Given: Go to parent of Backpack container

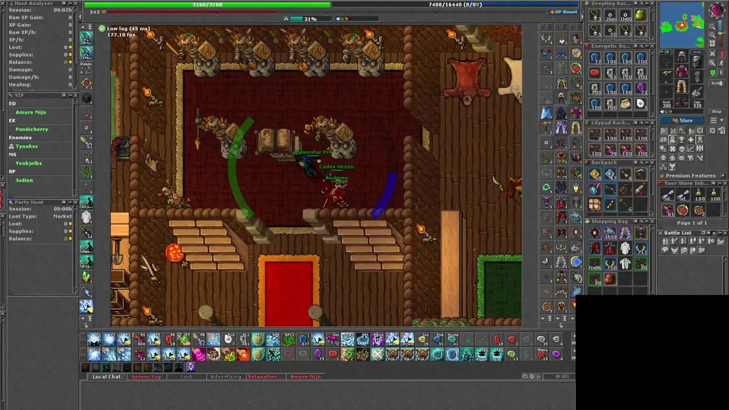Looking at the screenshot, I should pyautogui.click(x=642, y=162).
